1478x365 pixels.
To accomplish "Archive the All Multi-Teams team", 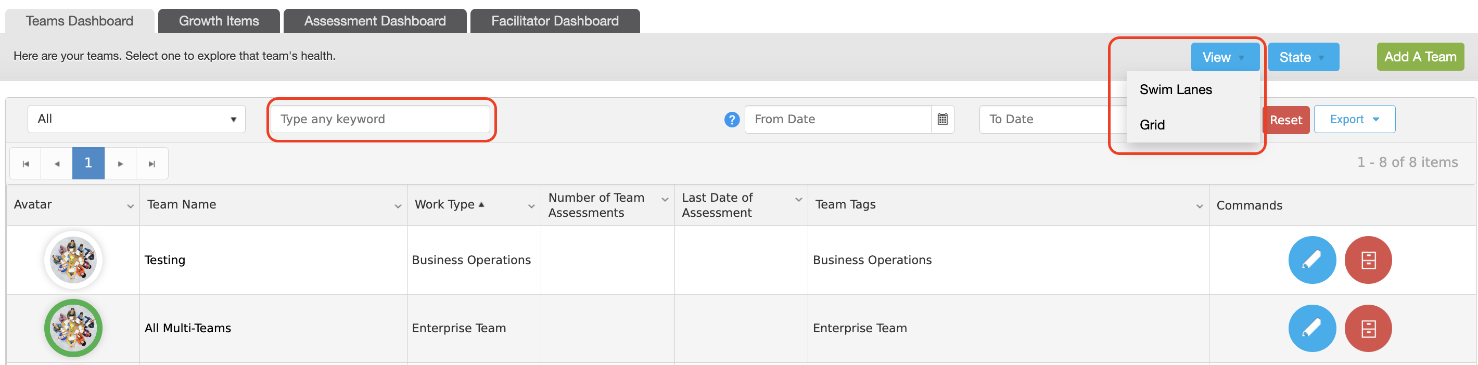I will 1368,328.
